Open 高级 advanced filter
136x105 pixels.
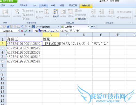26,19
